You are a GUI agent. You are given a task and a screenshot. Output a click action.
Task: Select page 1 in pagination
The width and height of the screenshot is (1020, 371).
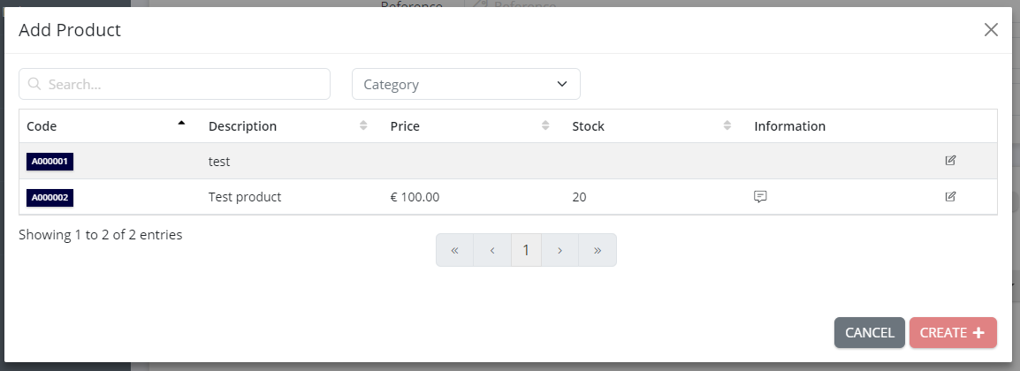click(x=526, y=250)
